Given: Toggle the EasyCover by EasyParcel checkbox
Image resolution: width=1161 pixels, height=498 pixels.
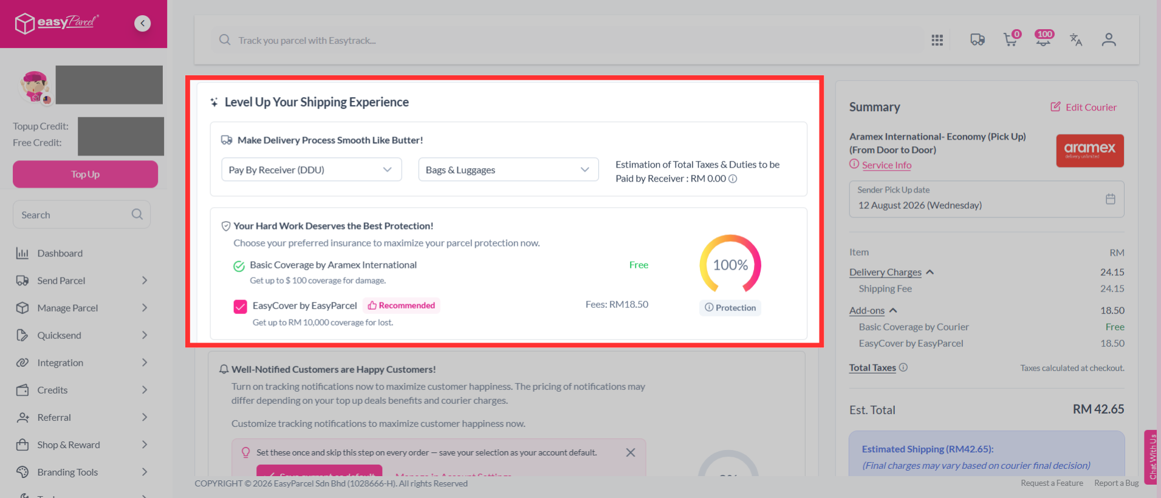Looking at the screenshot, I should coord(240,306).
